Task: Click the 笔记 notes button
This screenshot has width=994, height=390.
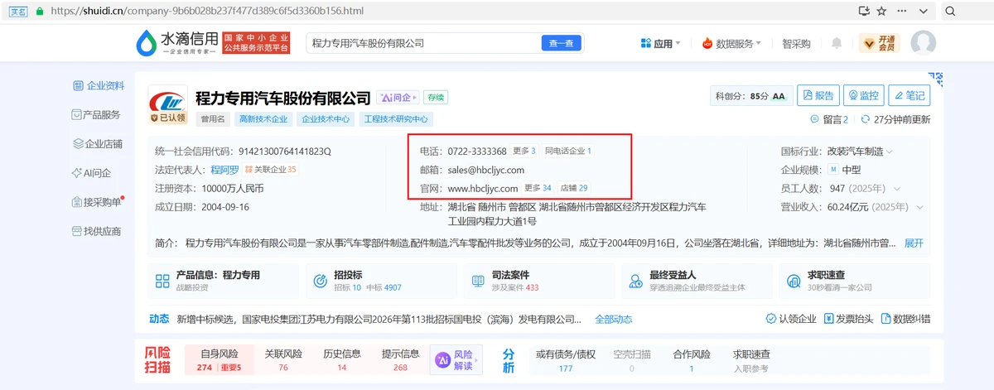Action: [x=910, y=96]
